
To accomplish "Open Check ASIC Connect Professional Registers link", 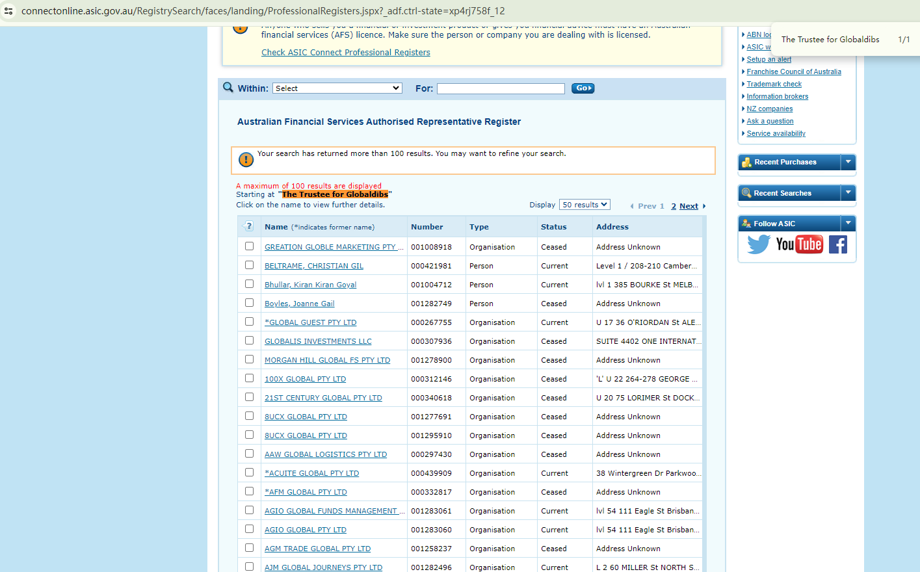I will point(345,53).
